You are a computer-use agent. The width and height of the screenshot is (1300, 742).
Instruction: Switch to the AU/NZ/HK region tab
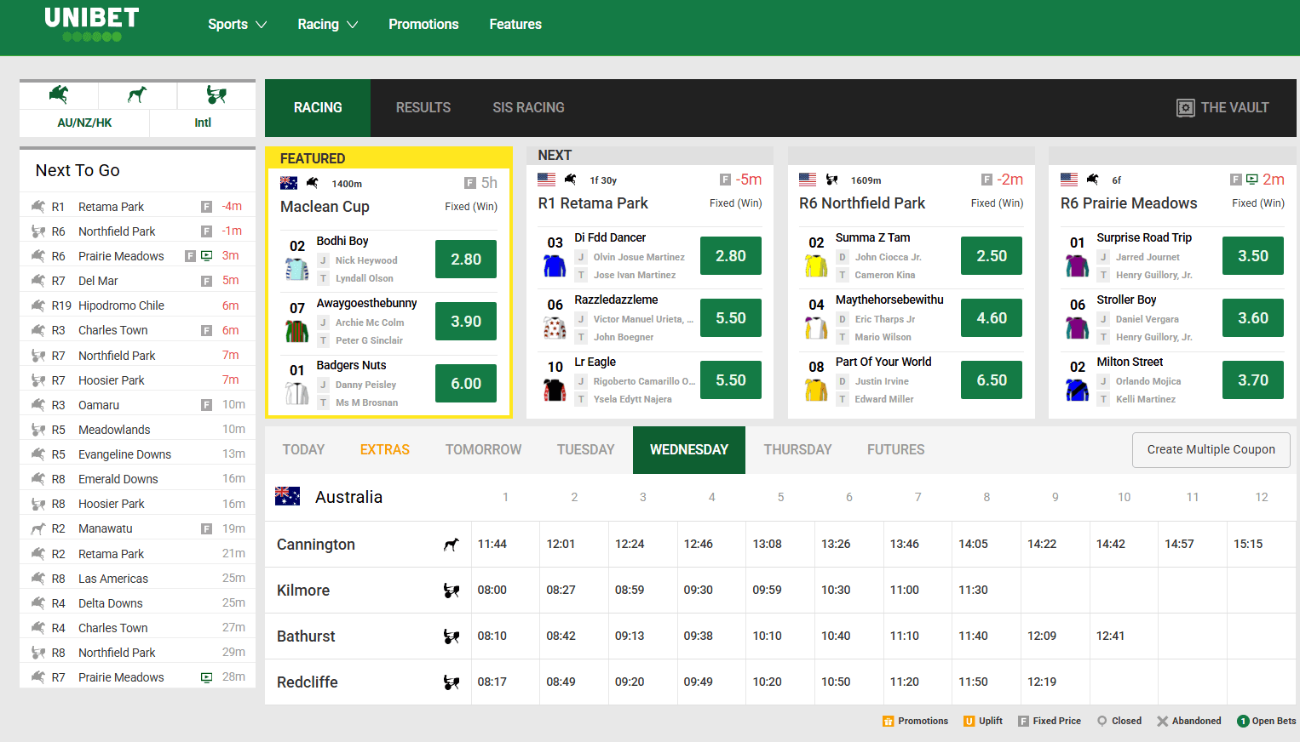(84, 123)
